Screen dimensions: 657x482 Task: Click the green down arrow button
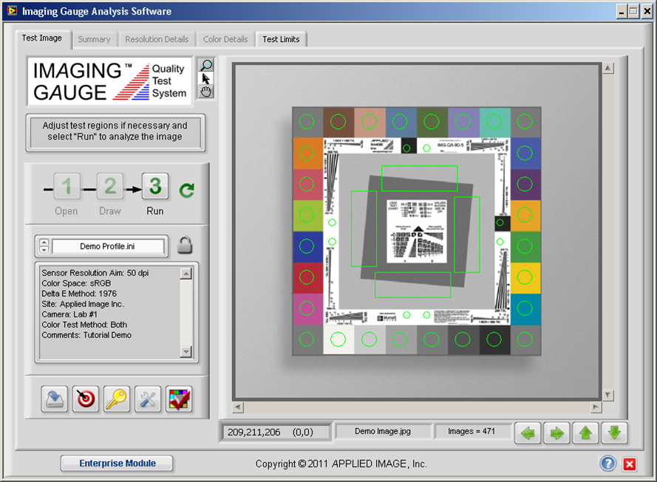pyautogui.click(x=614, y=433)
